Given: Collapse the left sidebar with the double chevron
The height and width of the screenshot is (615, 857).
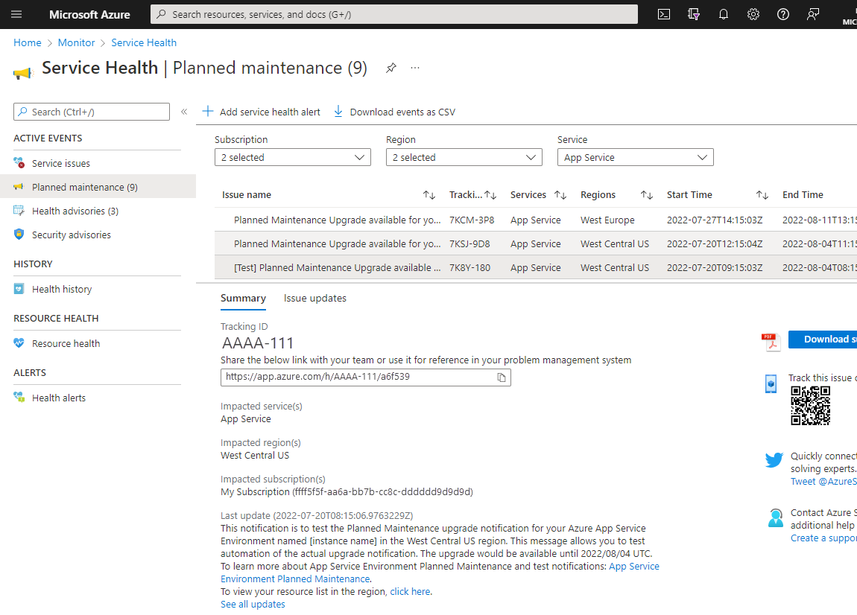Looking at the screenshot, I should [x=184, y=111].
